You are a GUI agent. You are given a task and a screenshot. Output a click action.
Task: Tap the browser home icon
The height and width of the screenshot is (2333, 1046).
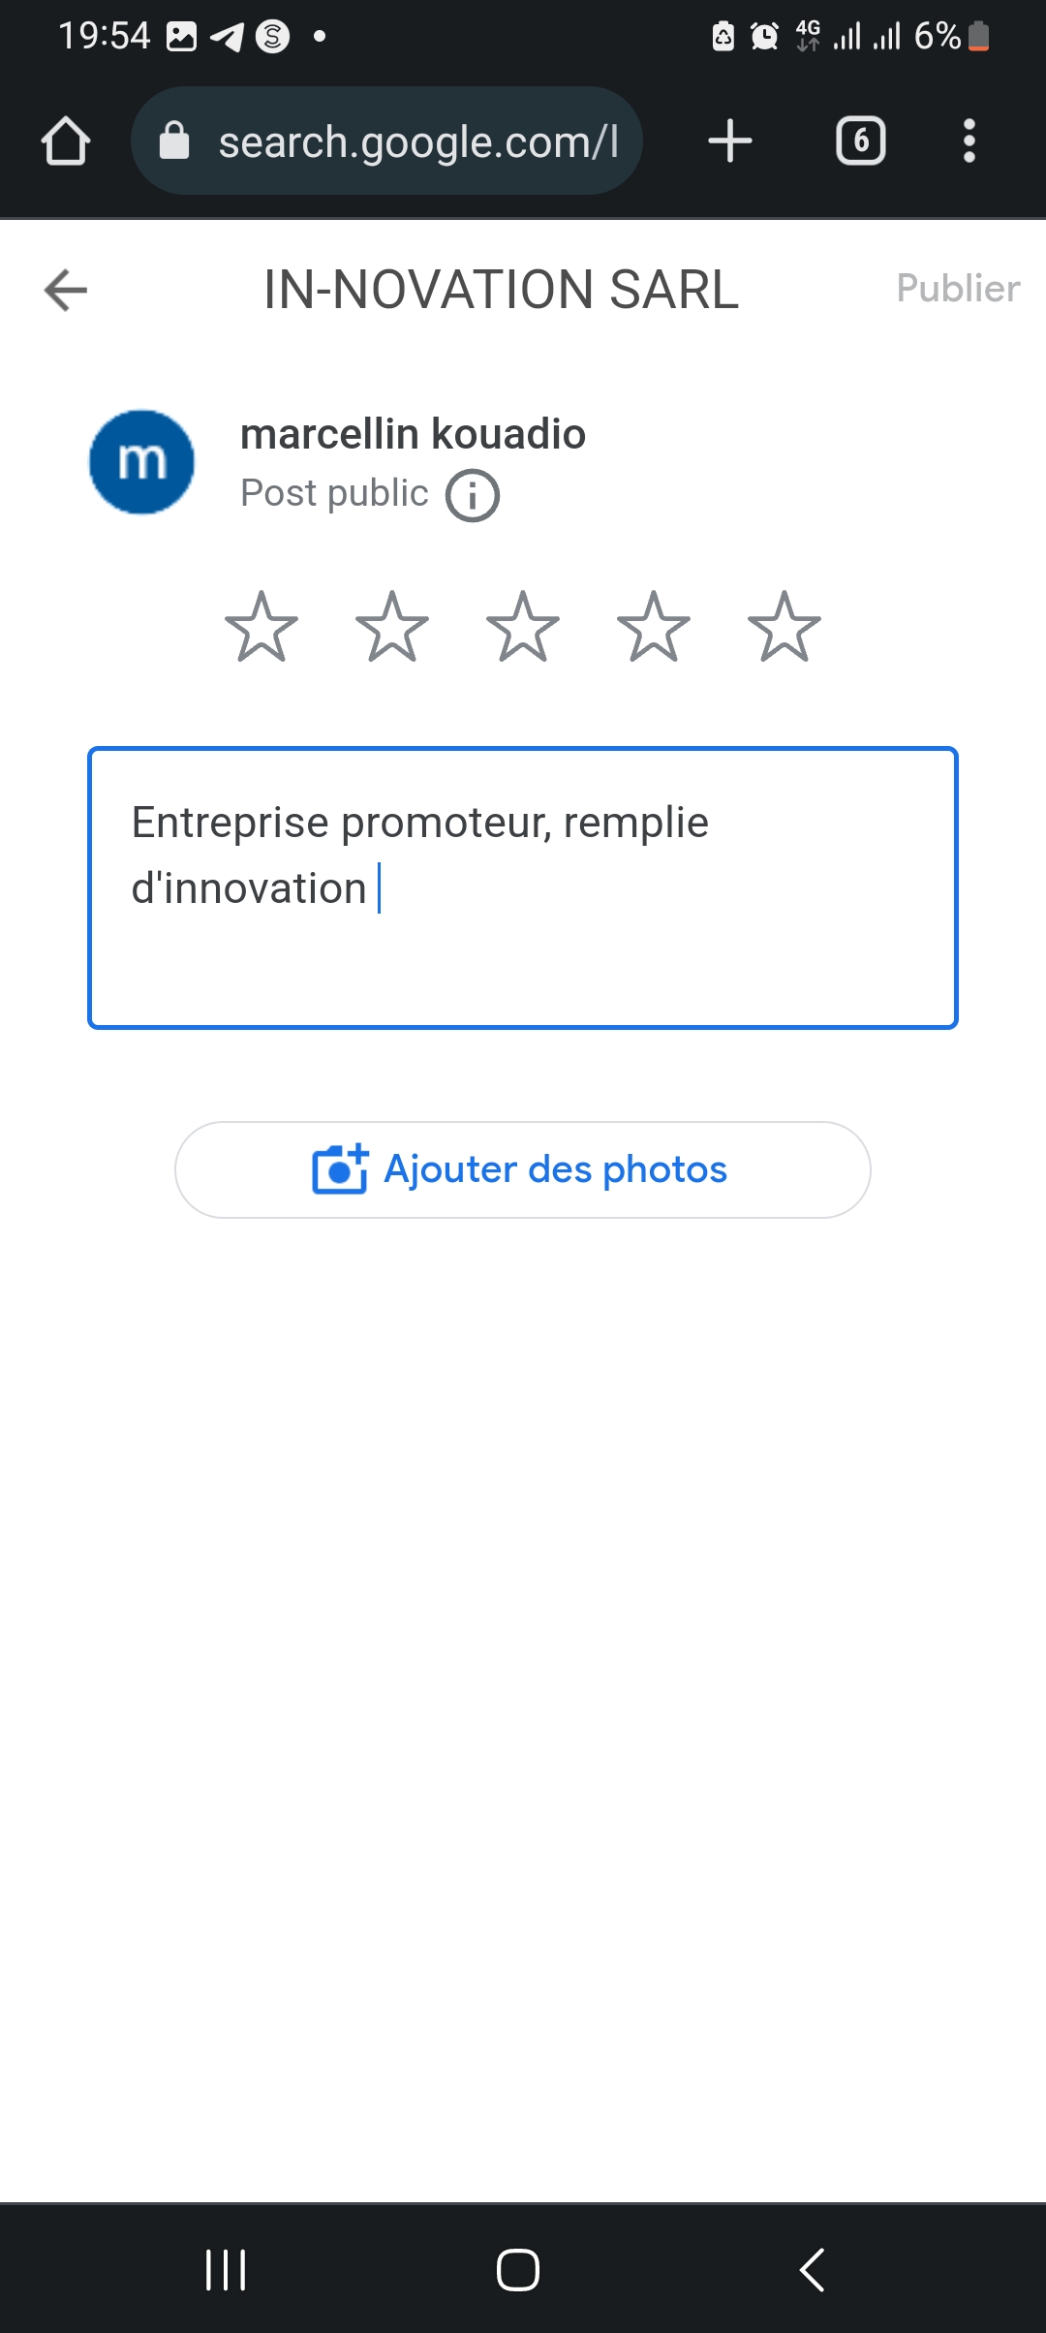tap(66, 141)
